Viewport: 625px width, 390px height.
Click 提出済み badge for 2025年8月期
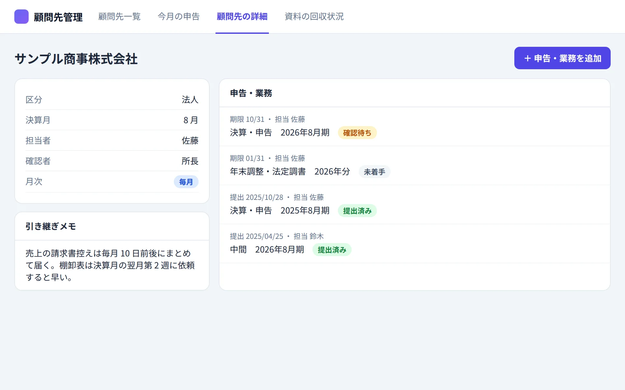pyautogui.click(x=357, y=211)
